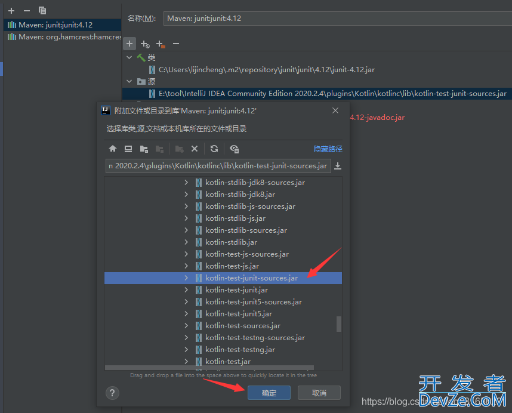This screenshot has width=512, height=413.
Task: Expand kotlin-stdlib-js-sources.jar node
Action: tap(186, 207)
